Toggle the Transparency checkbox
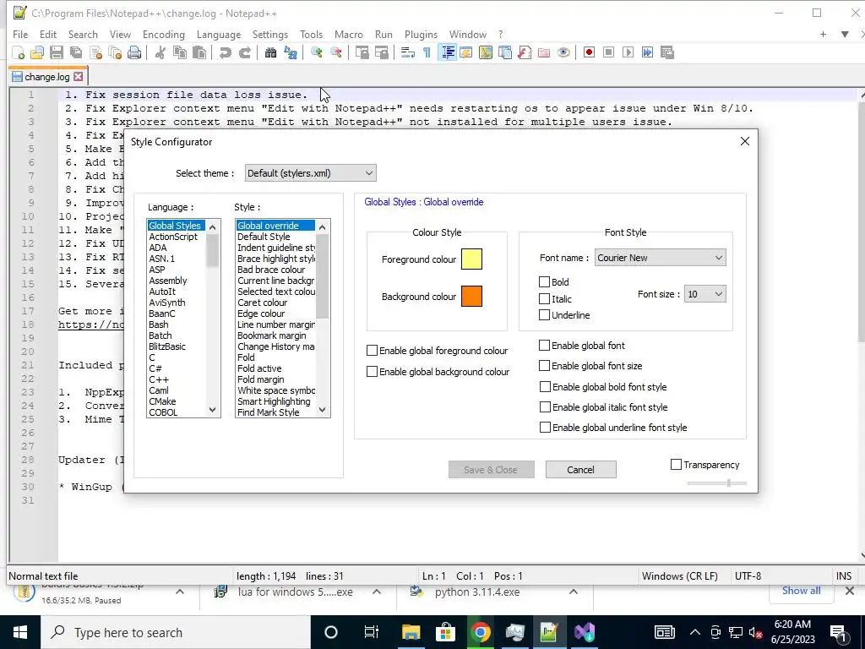Image resolution: width=865 pixels, height=649 pixels. coord(677,465)
